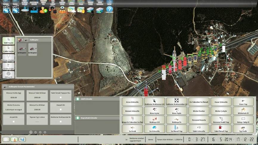
Task: Check the Bekleme Noktasında Mı box
Action: (61, 122)
